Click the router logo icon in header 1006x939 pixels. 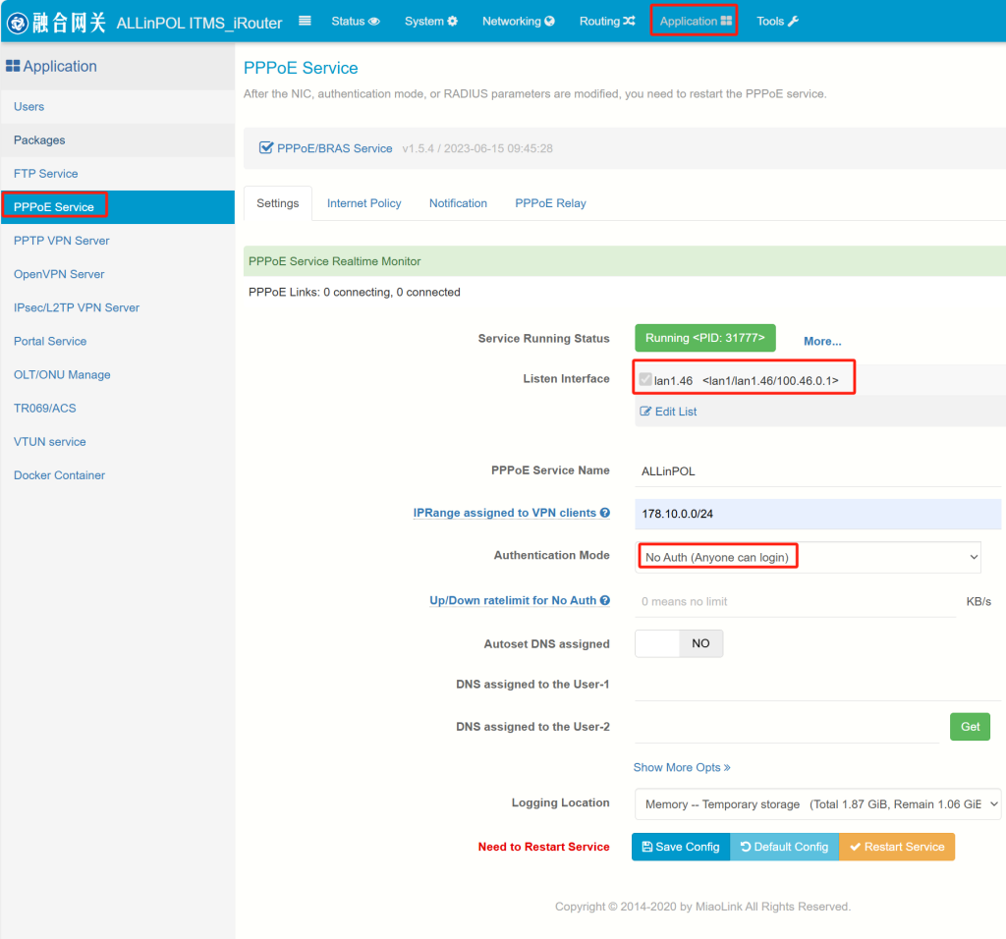tap(18, 23)
